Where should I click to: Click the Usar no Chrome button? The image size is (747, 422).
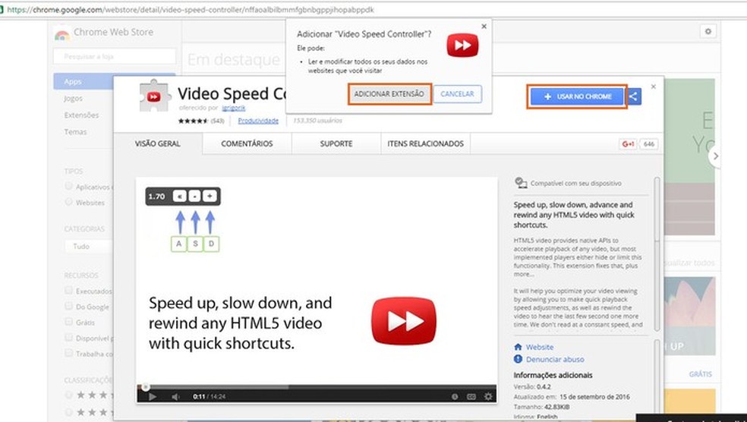coord(577,96)
